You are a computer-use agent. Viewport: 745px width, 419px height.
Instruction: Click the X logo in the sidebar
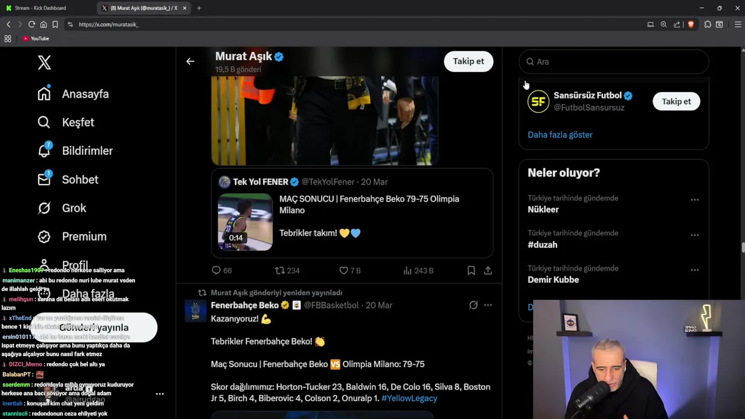click(x=44, y=62)
